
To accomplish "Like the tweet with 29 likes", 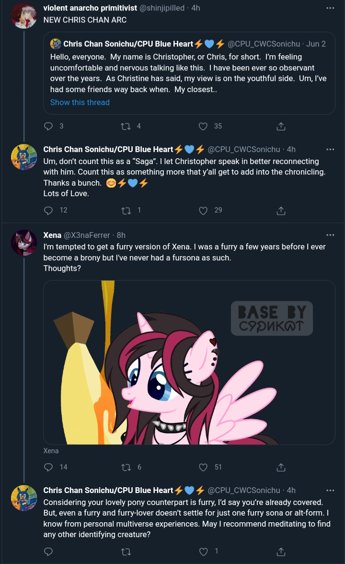I will (x=203, y=211).
